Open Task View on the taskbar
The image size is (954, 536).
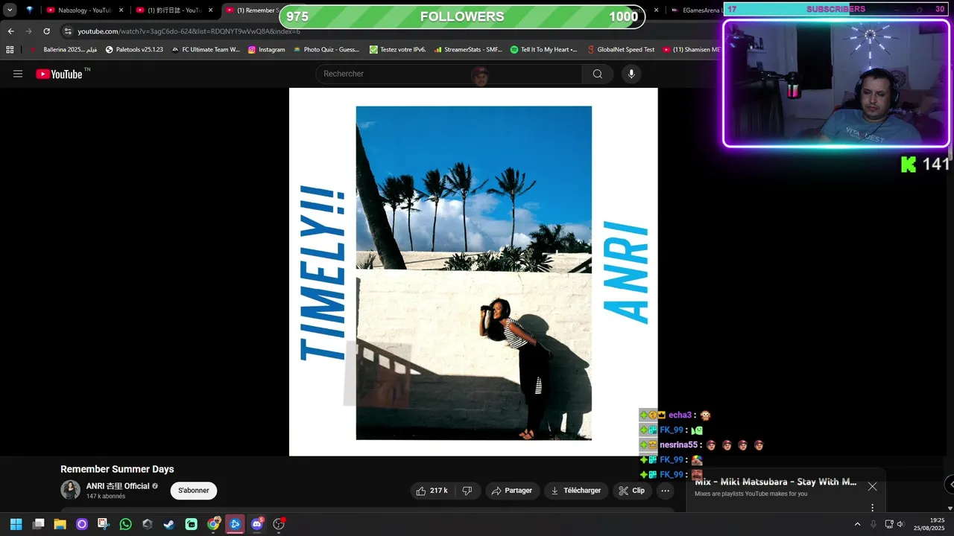(39, 524)
